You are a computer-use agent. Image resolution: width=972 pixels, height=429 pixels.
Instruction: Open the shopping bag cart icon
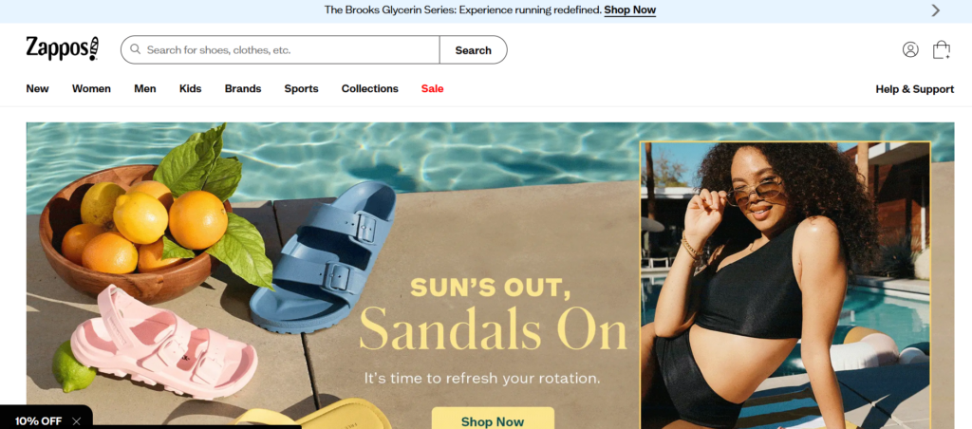pos(941,49)
